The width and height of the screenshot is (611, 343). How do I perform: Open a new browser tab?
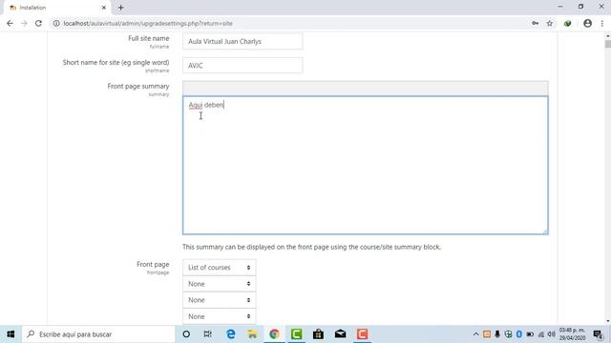click(x=121, y=8)
